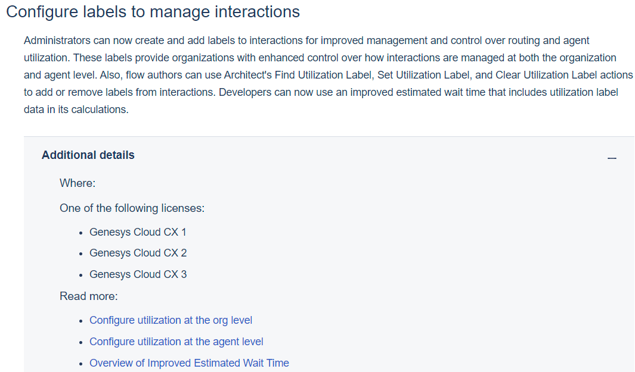The width and height of the screenshot is (635, 372).
Task: Click the heading Configure labels to manage interactions
Action: tap(153, 11)
